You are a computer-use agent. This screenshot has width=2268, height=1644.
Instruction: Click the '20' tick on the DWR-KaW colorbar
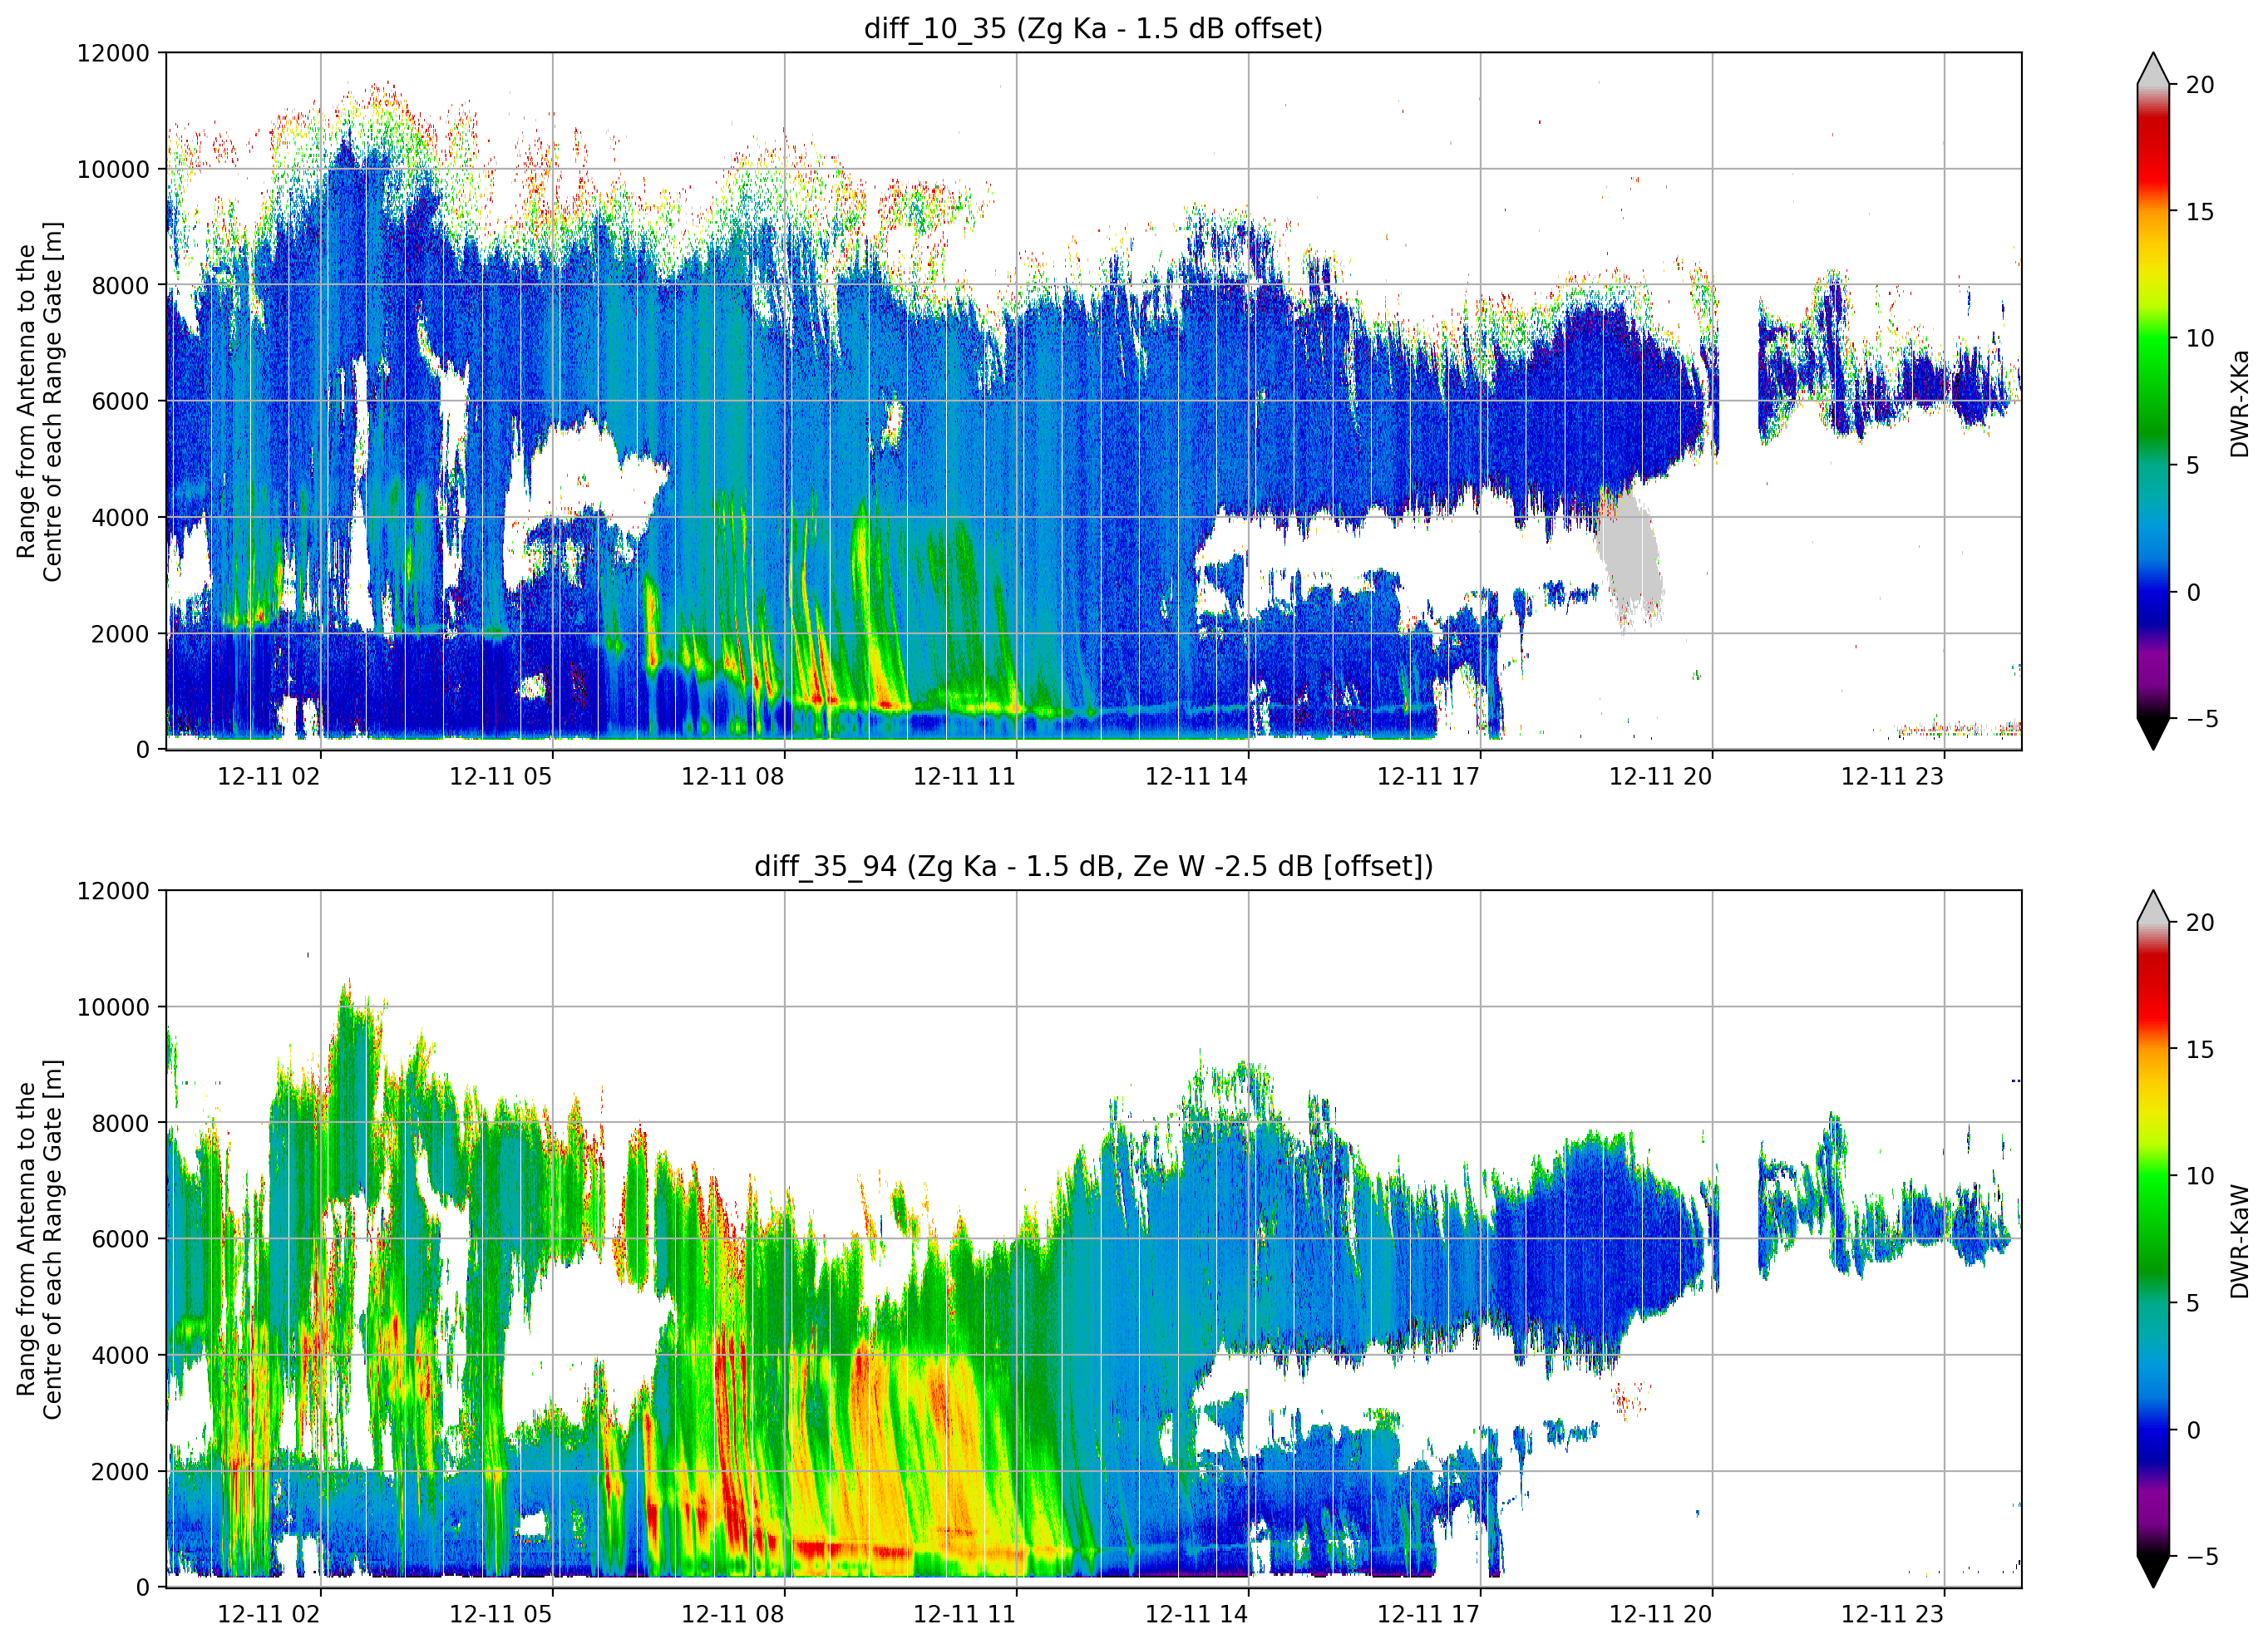coord(2200,923)
